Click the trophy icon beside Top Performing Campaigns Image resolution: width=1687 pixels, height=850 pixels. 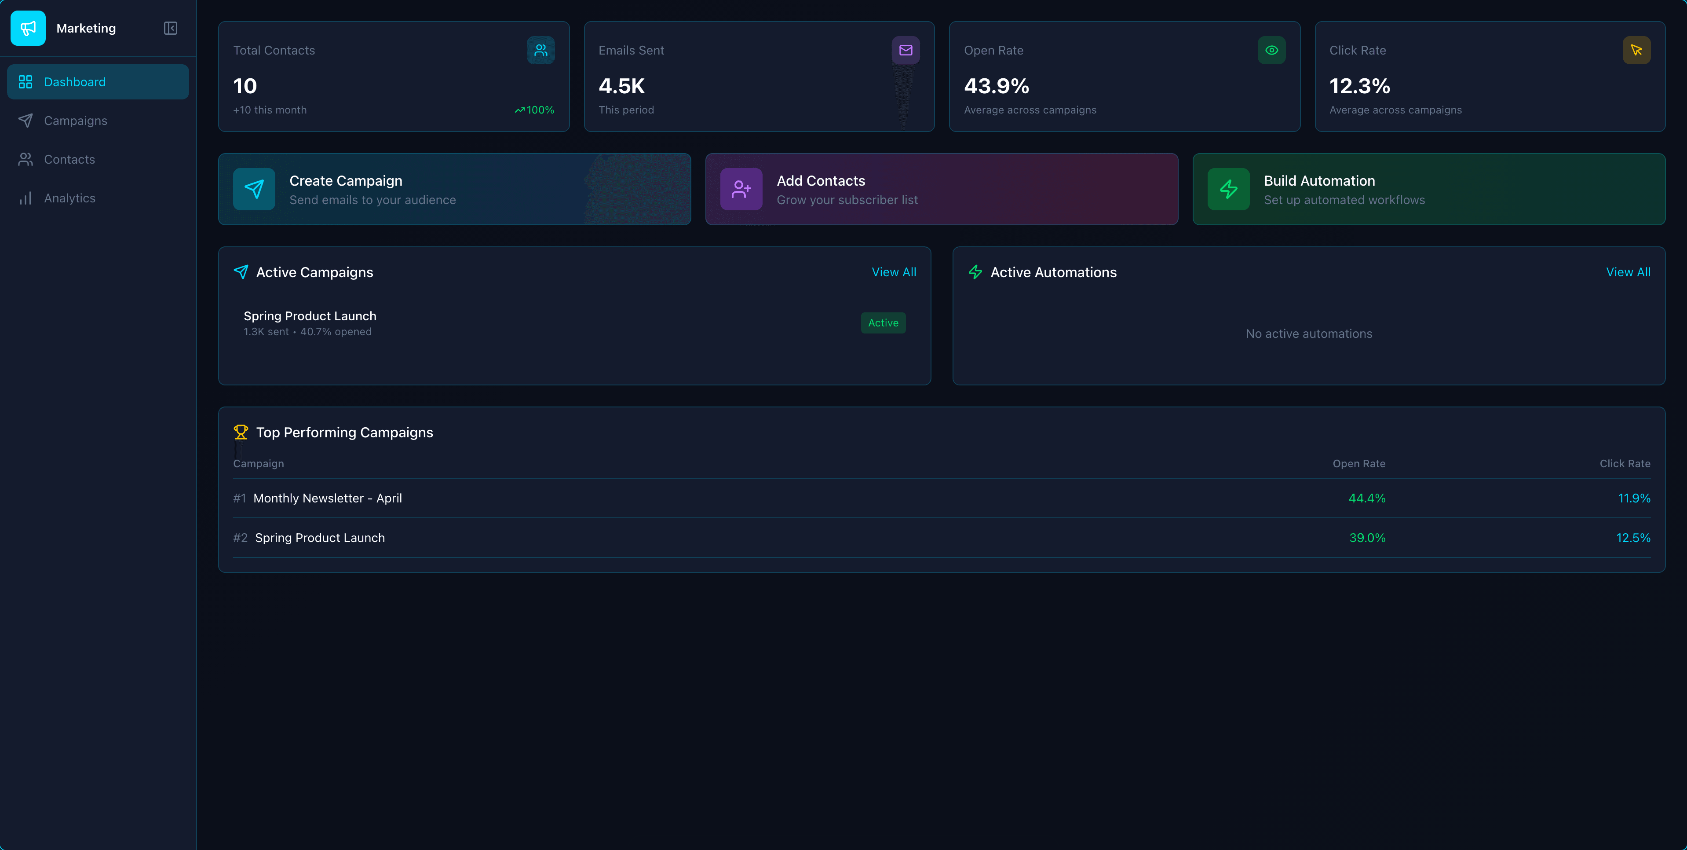(x=241, y=432)
